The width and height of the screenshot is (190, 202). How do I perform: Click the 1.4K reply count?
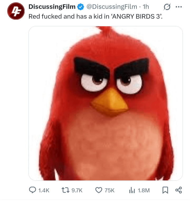(44, 190)
